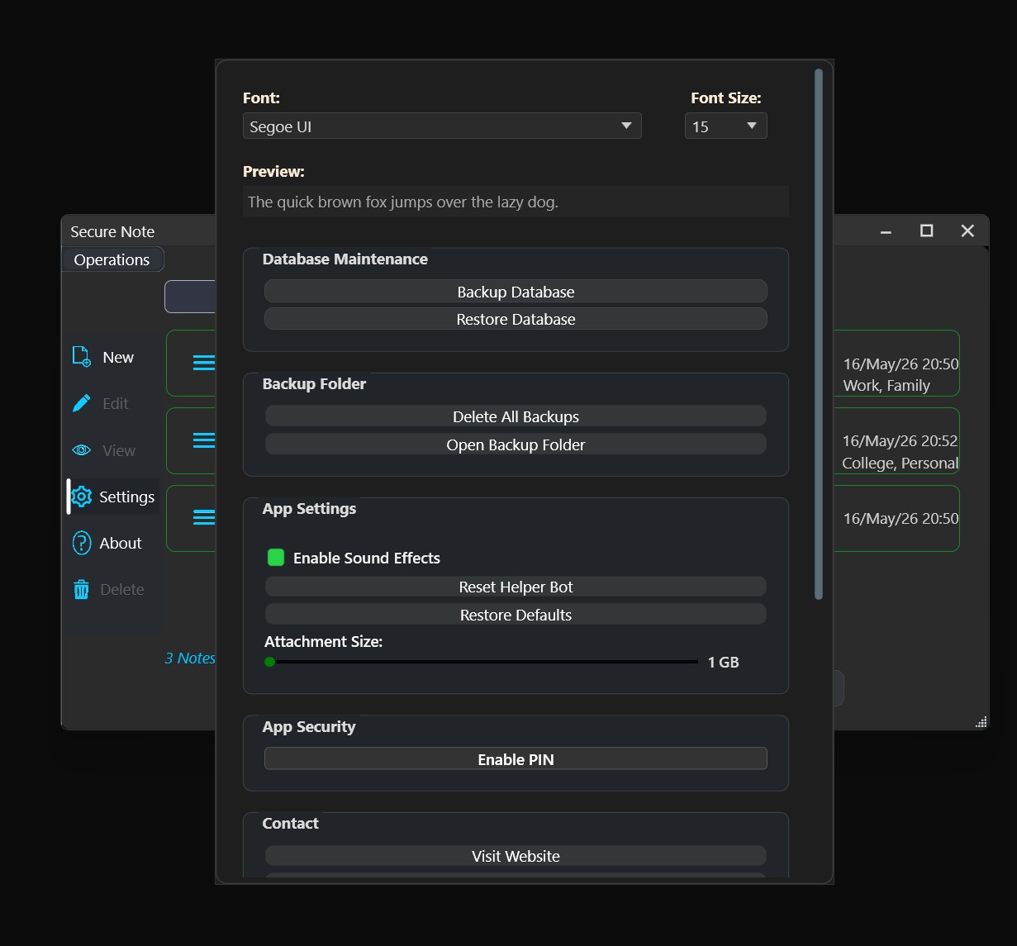This screenshot has height=946, width=1017.
Task: Click the Edit pencil icon
Action: point(82,403)
